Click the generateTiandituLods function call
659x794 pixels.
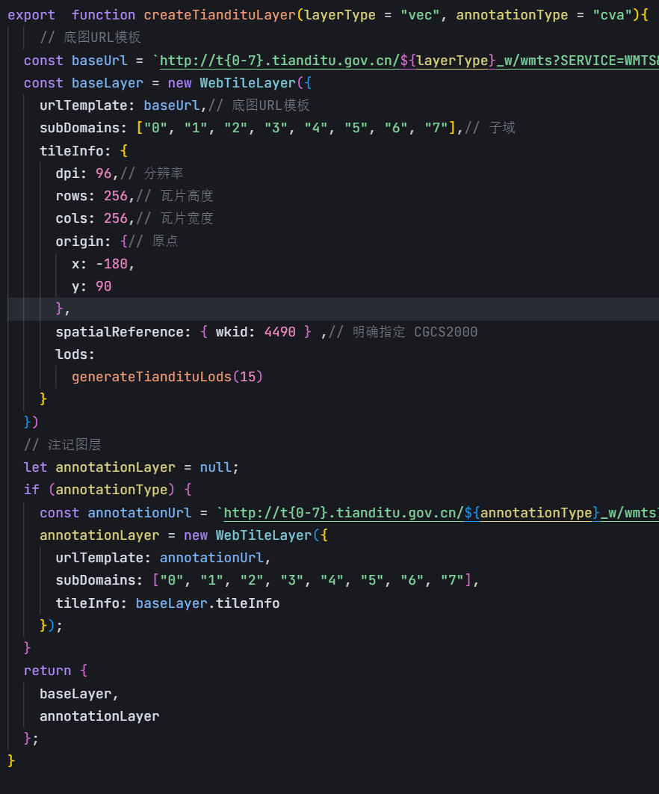click(153, 376)
